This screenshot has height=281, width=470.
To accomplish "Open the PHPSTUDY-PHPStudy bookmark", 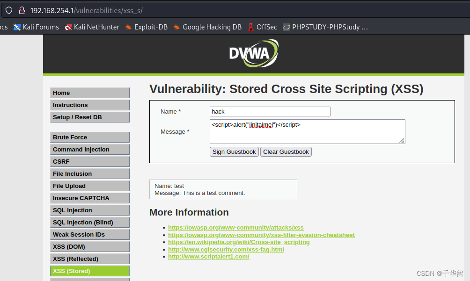I will point(325,27).
